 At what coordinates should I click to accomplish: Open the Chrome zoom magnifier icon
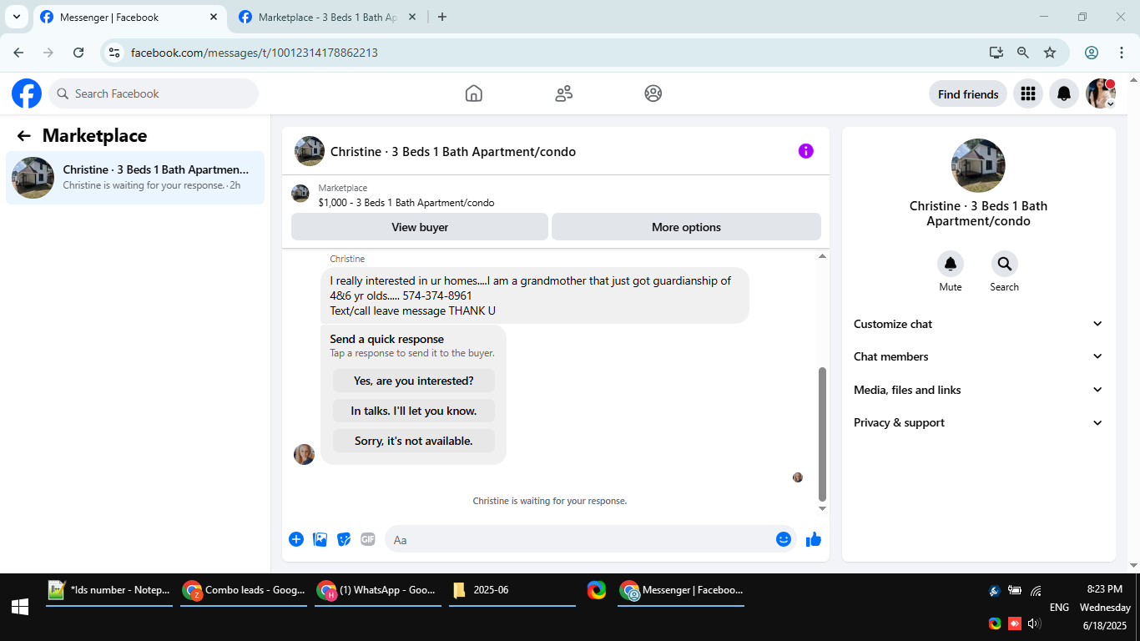1023,53
